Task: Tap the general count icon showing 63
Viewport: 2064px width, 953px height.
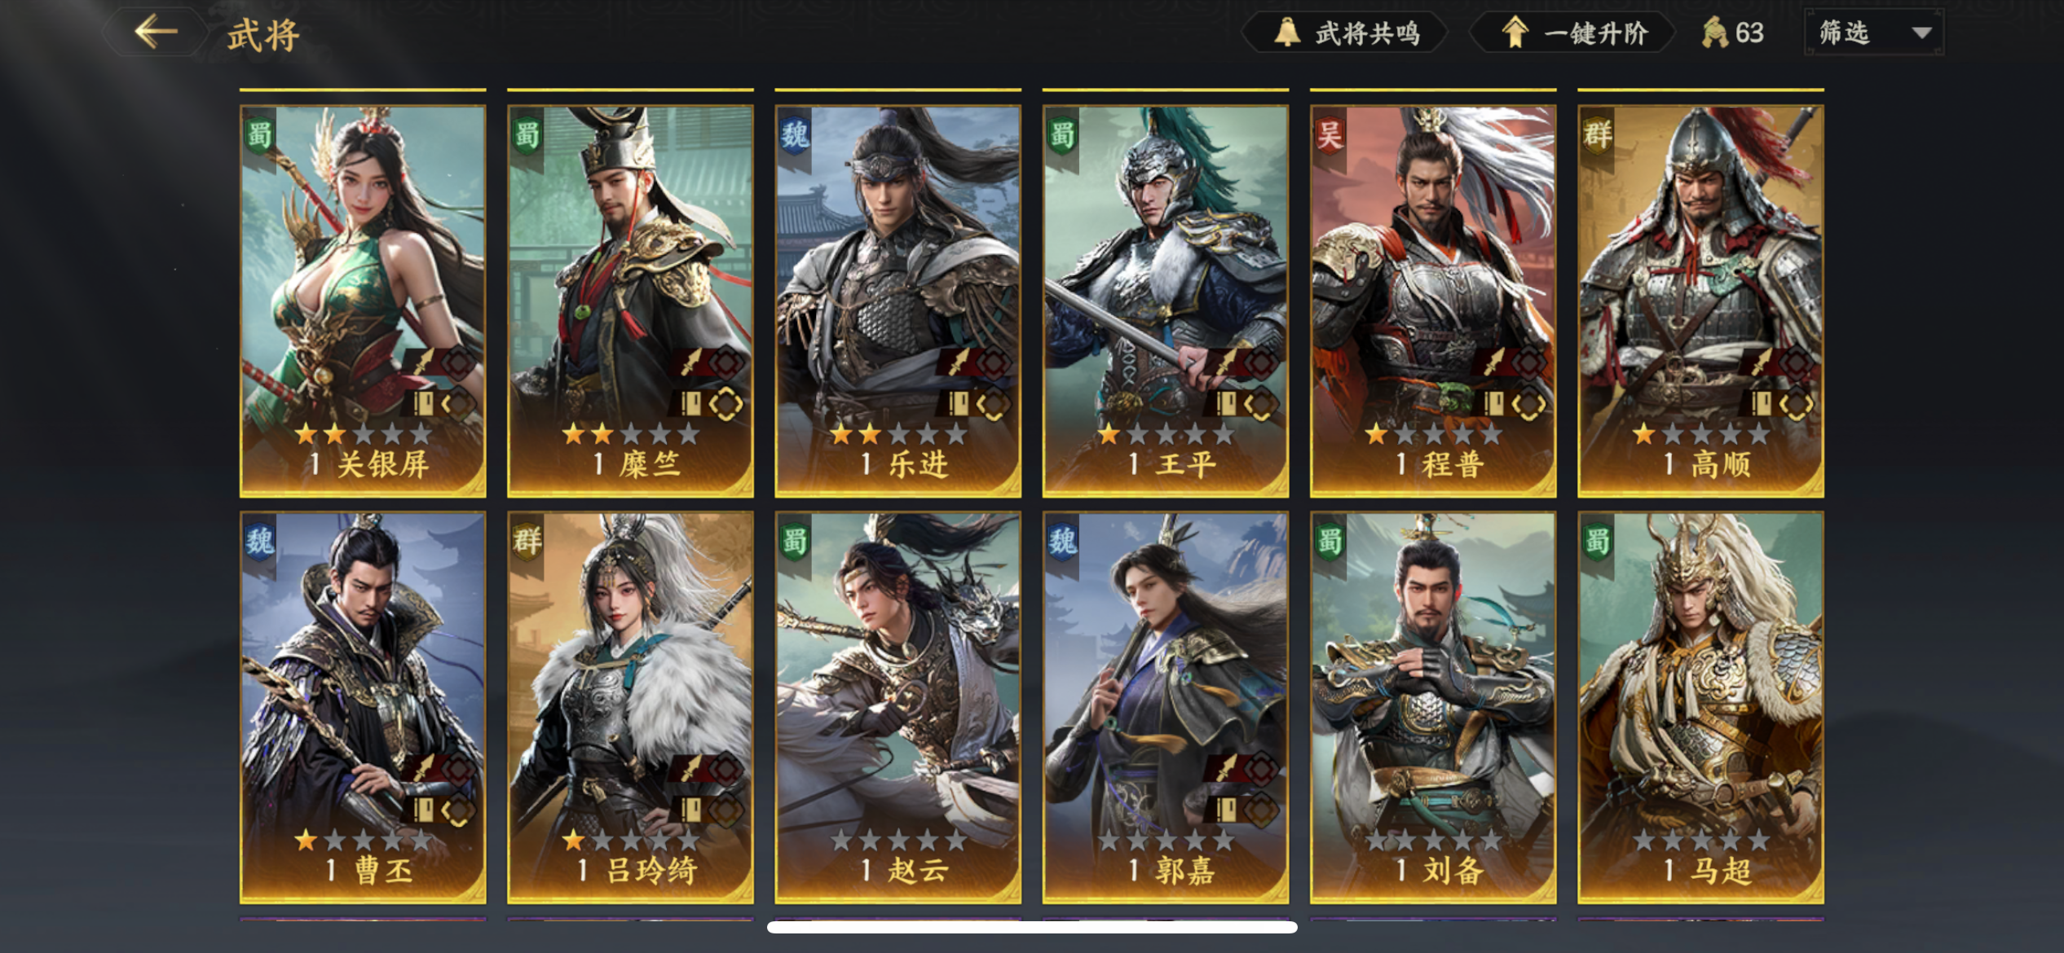Action: (1714, 33)
